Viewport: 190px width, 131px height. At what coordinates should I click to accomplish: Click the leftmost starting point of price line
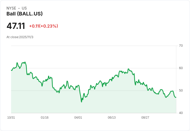coord(11,70)
